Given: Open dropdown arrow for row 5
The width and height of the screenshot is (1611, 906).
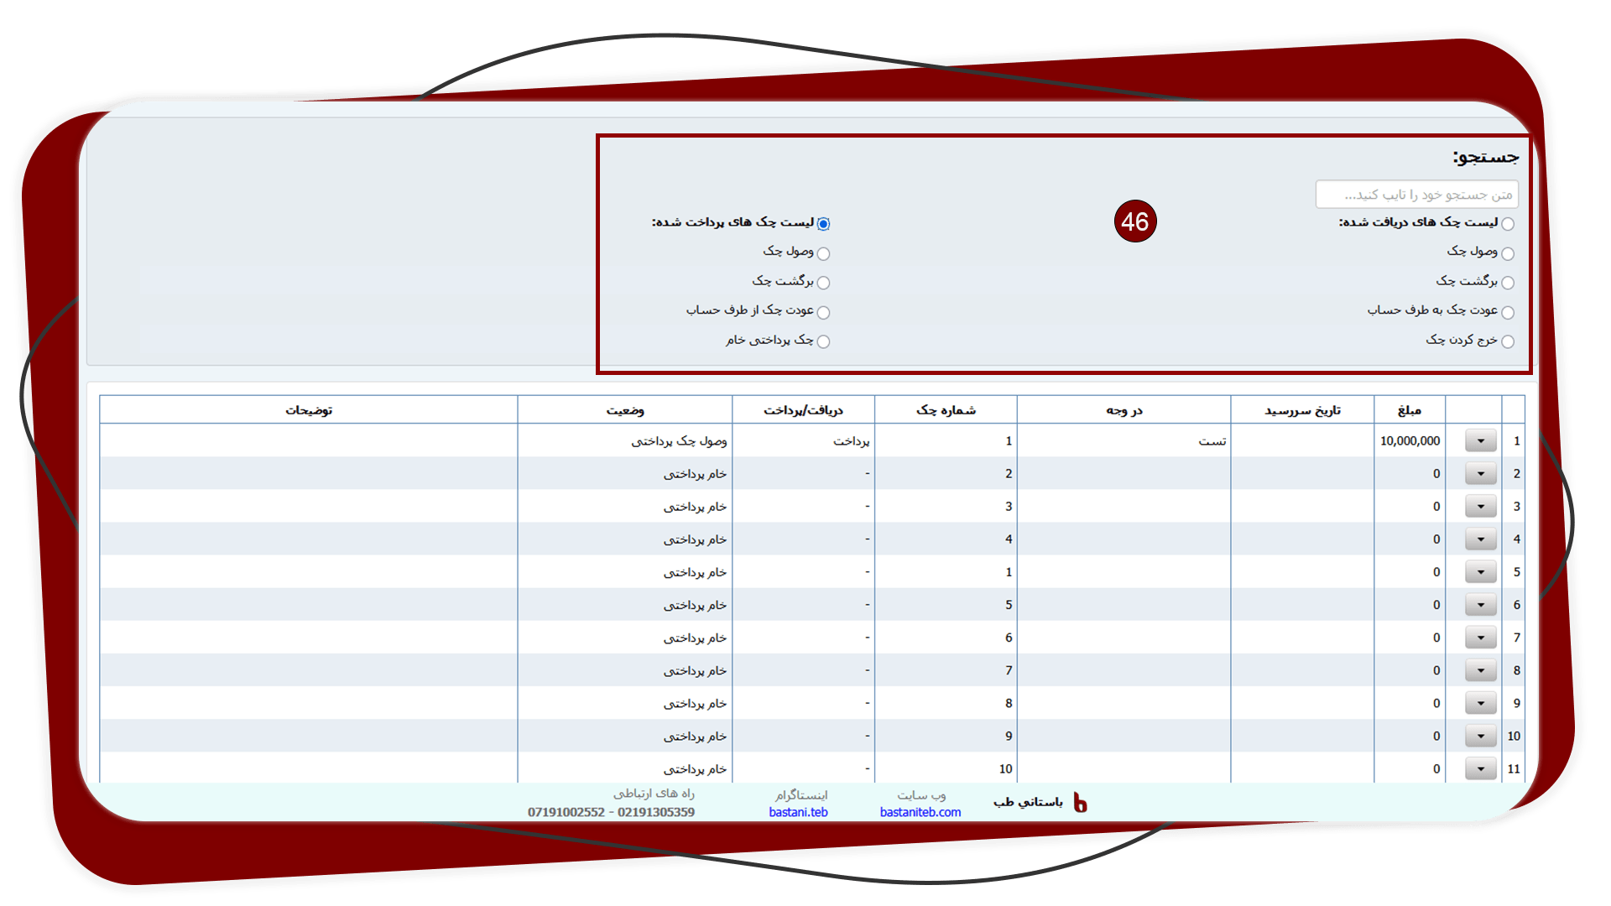Looking at the screenshot, I should (x=1481, y=572).
